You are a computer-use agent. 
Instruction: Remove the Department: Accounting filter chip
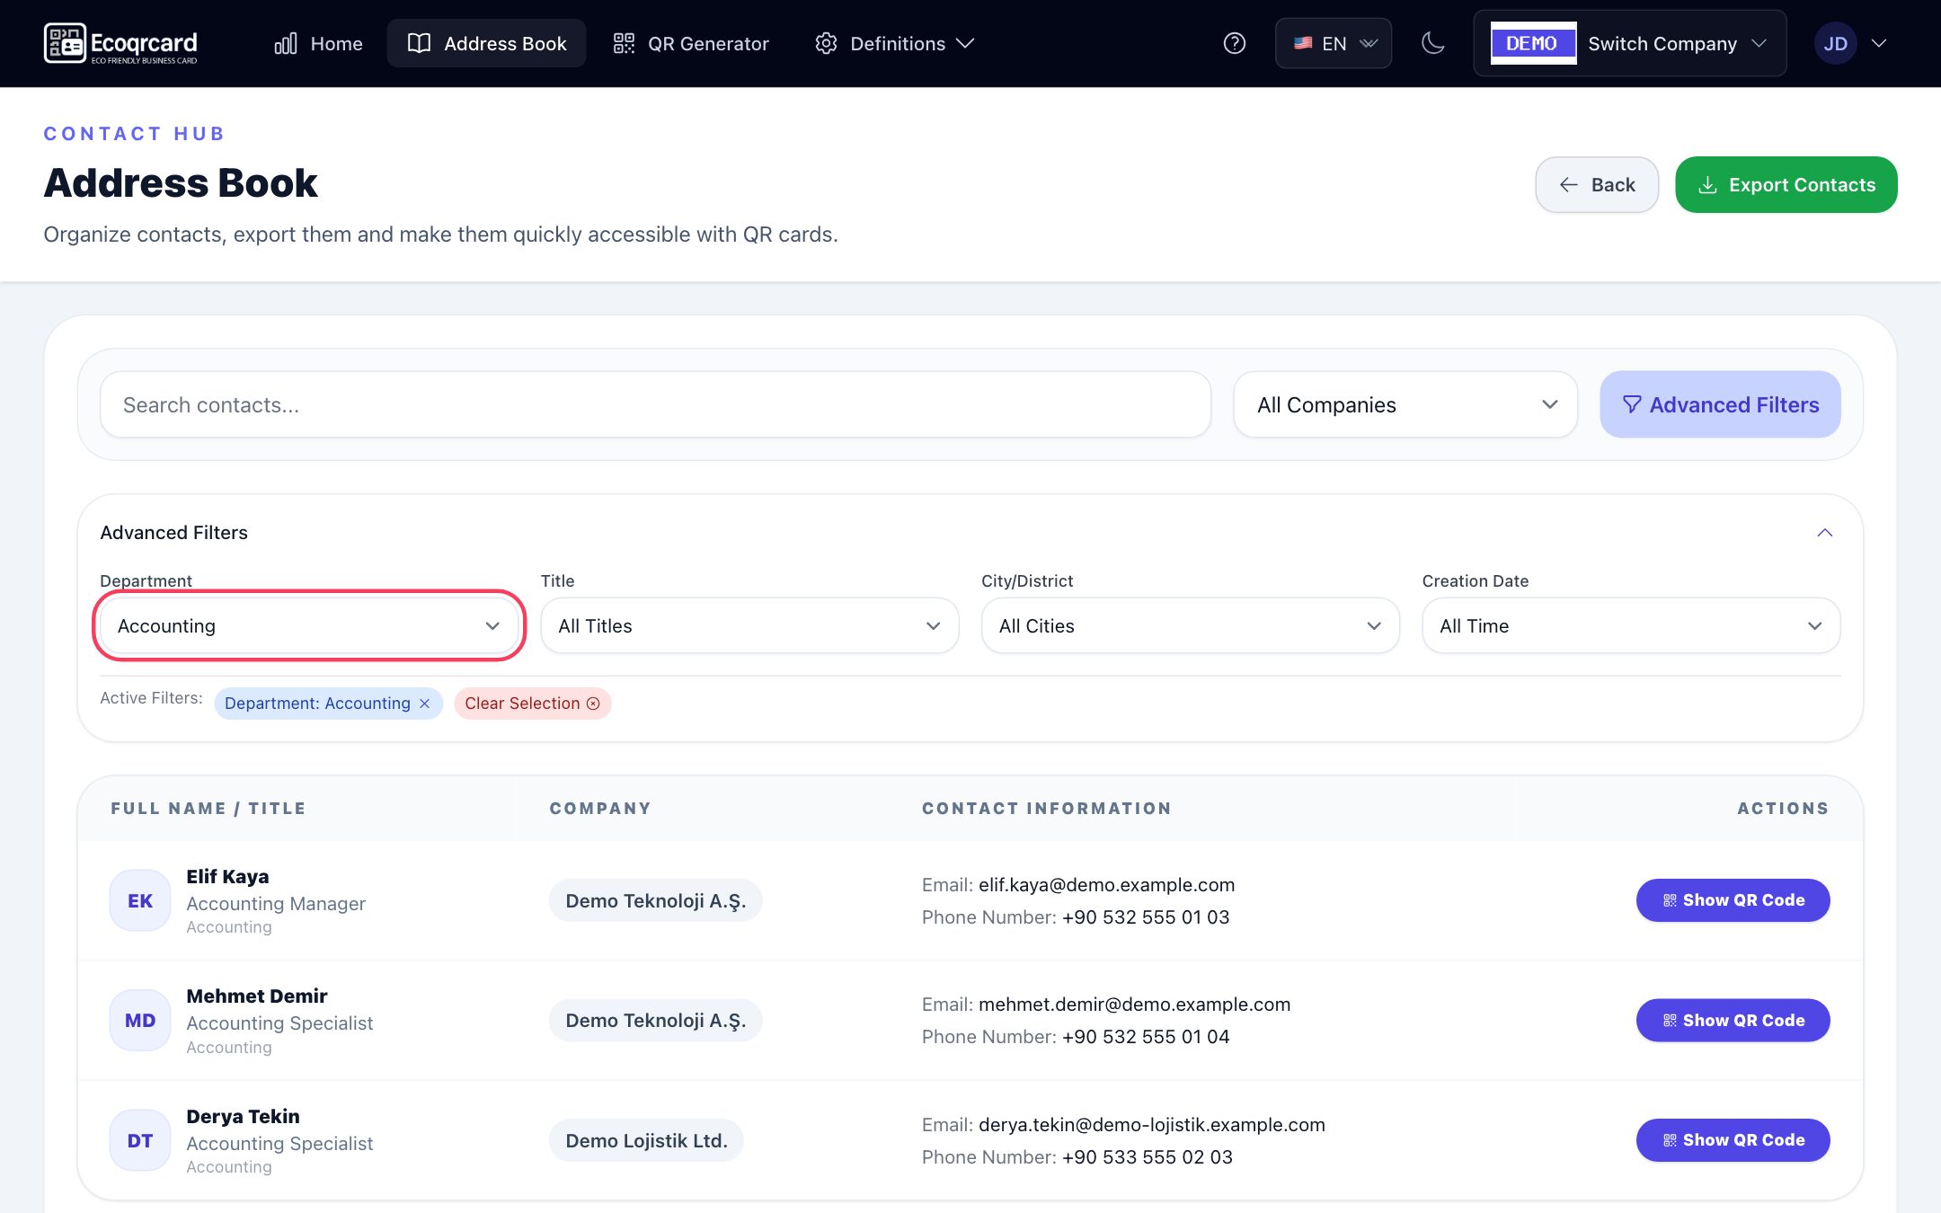[425, 704]
